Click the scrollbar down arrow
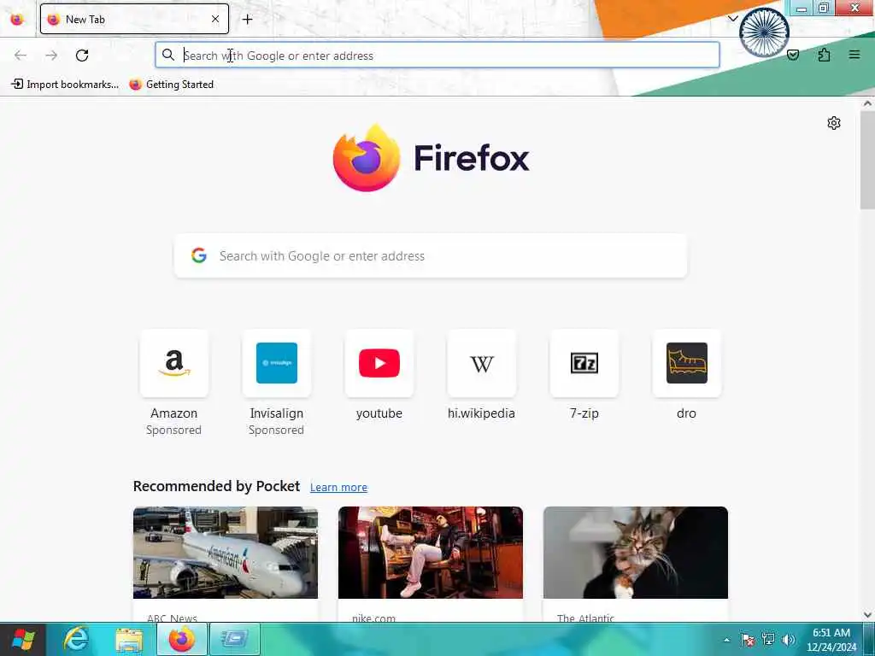The width and height of the screenshot is (875, 656). pos(868,615)
